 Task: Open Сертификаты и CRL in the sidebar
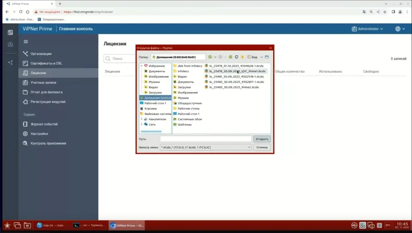[x=58, y=63]
